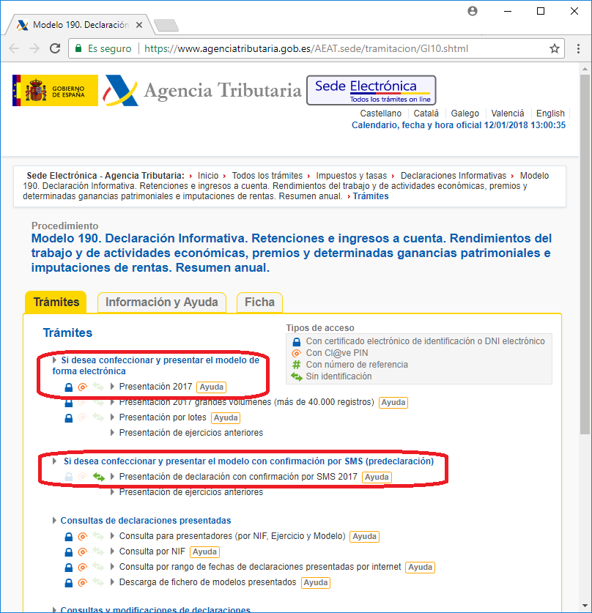Bookmark this page with the star icon

(555, 48)
